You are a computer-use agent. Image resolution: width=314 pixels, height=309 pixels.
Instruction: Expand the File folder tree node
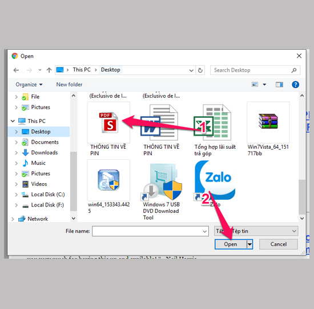click(16, 97)
